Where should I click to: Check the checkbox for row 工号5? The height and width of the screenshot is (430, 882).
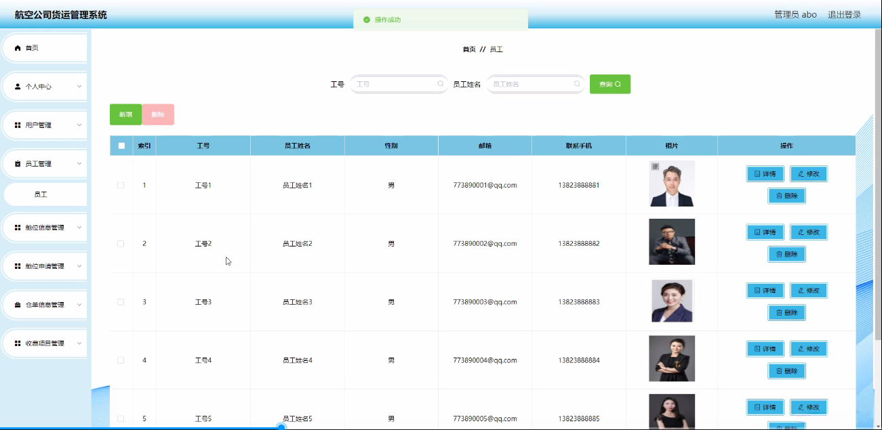[x=121, y=418]
